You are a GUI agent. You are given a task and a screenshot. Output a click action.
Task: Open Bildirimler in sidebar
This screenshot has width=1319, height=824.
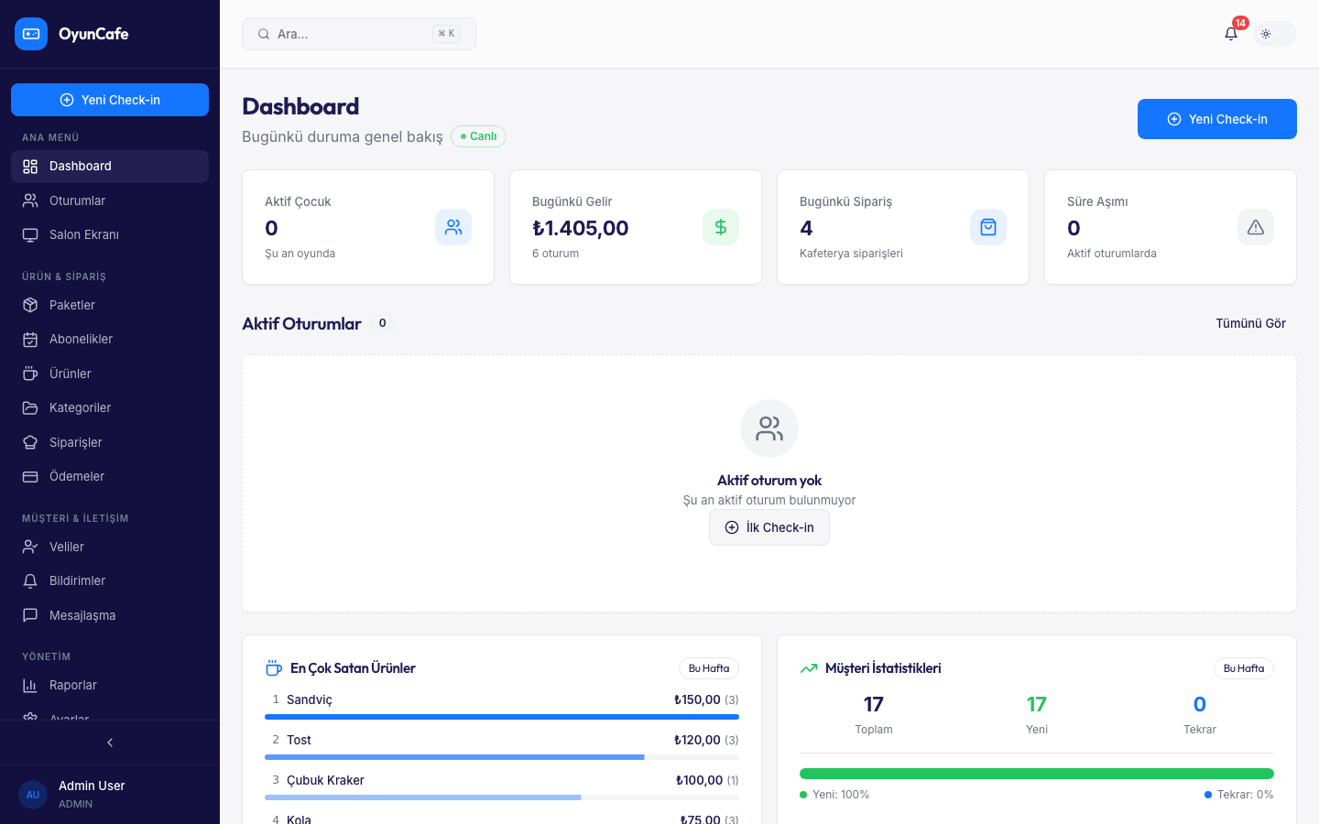tap(110, 580)
